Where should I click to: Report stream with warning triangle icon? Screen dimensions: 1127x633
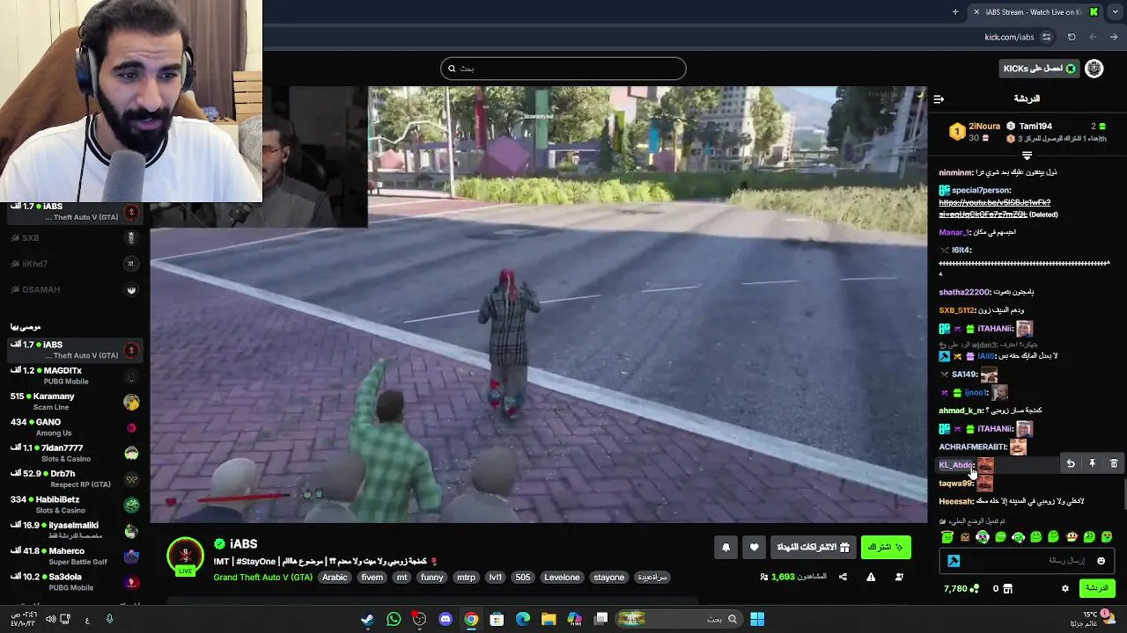[x=871, y=577]
